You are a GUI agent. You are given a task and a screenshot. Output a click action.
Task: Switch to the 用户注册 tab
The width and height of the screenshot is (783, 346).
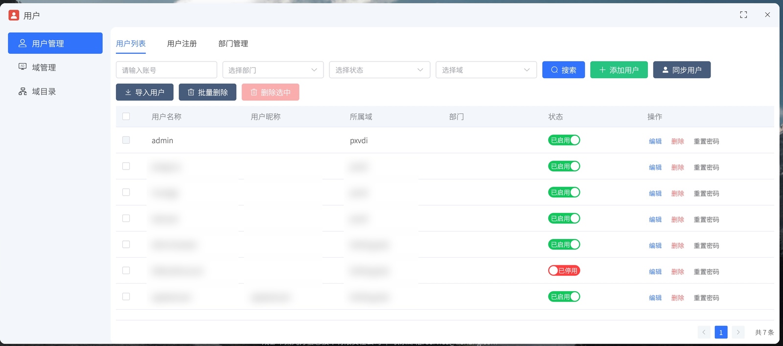pos(182,43)
